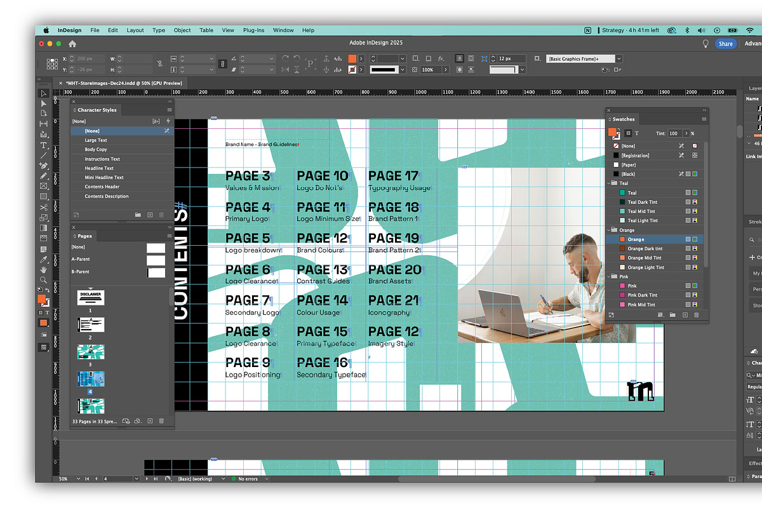Choose the Type tool
This screenshot has width=762, height=508.
click(43, 145)
